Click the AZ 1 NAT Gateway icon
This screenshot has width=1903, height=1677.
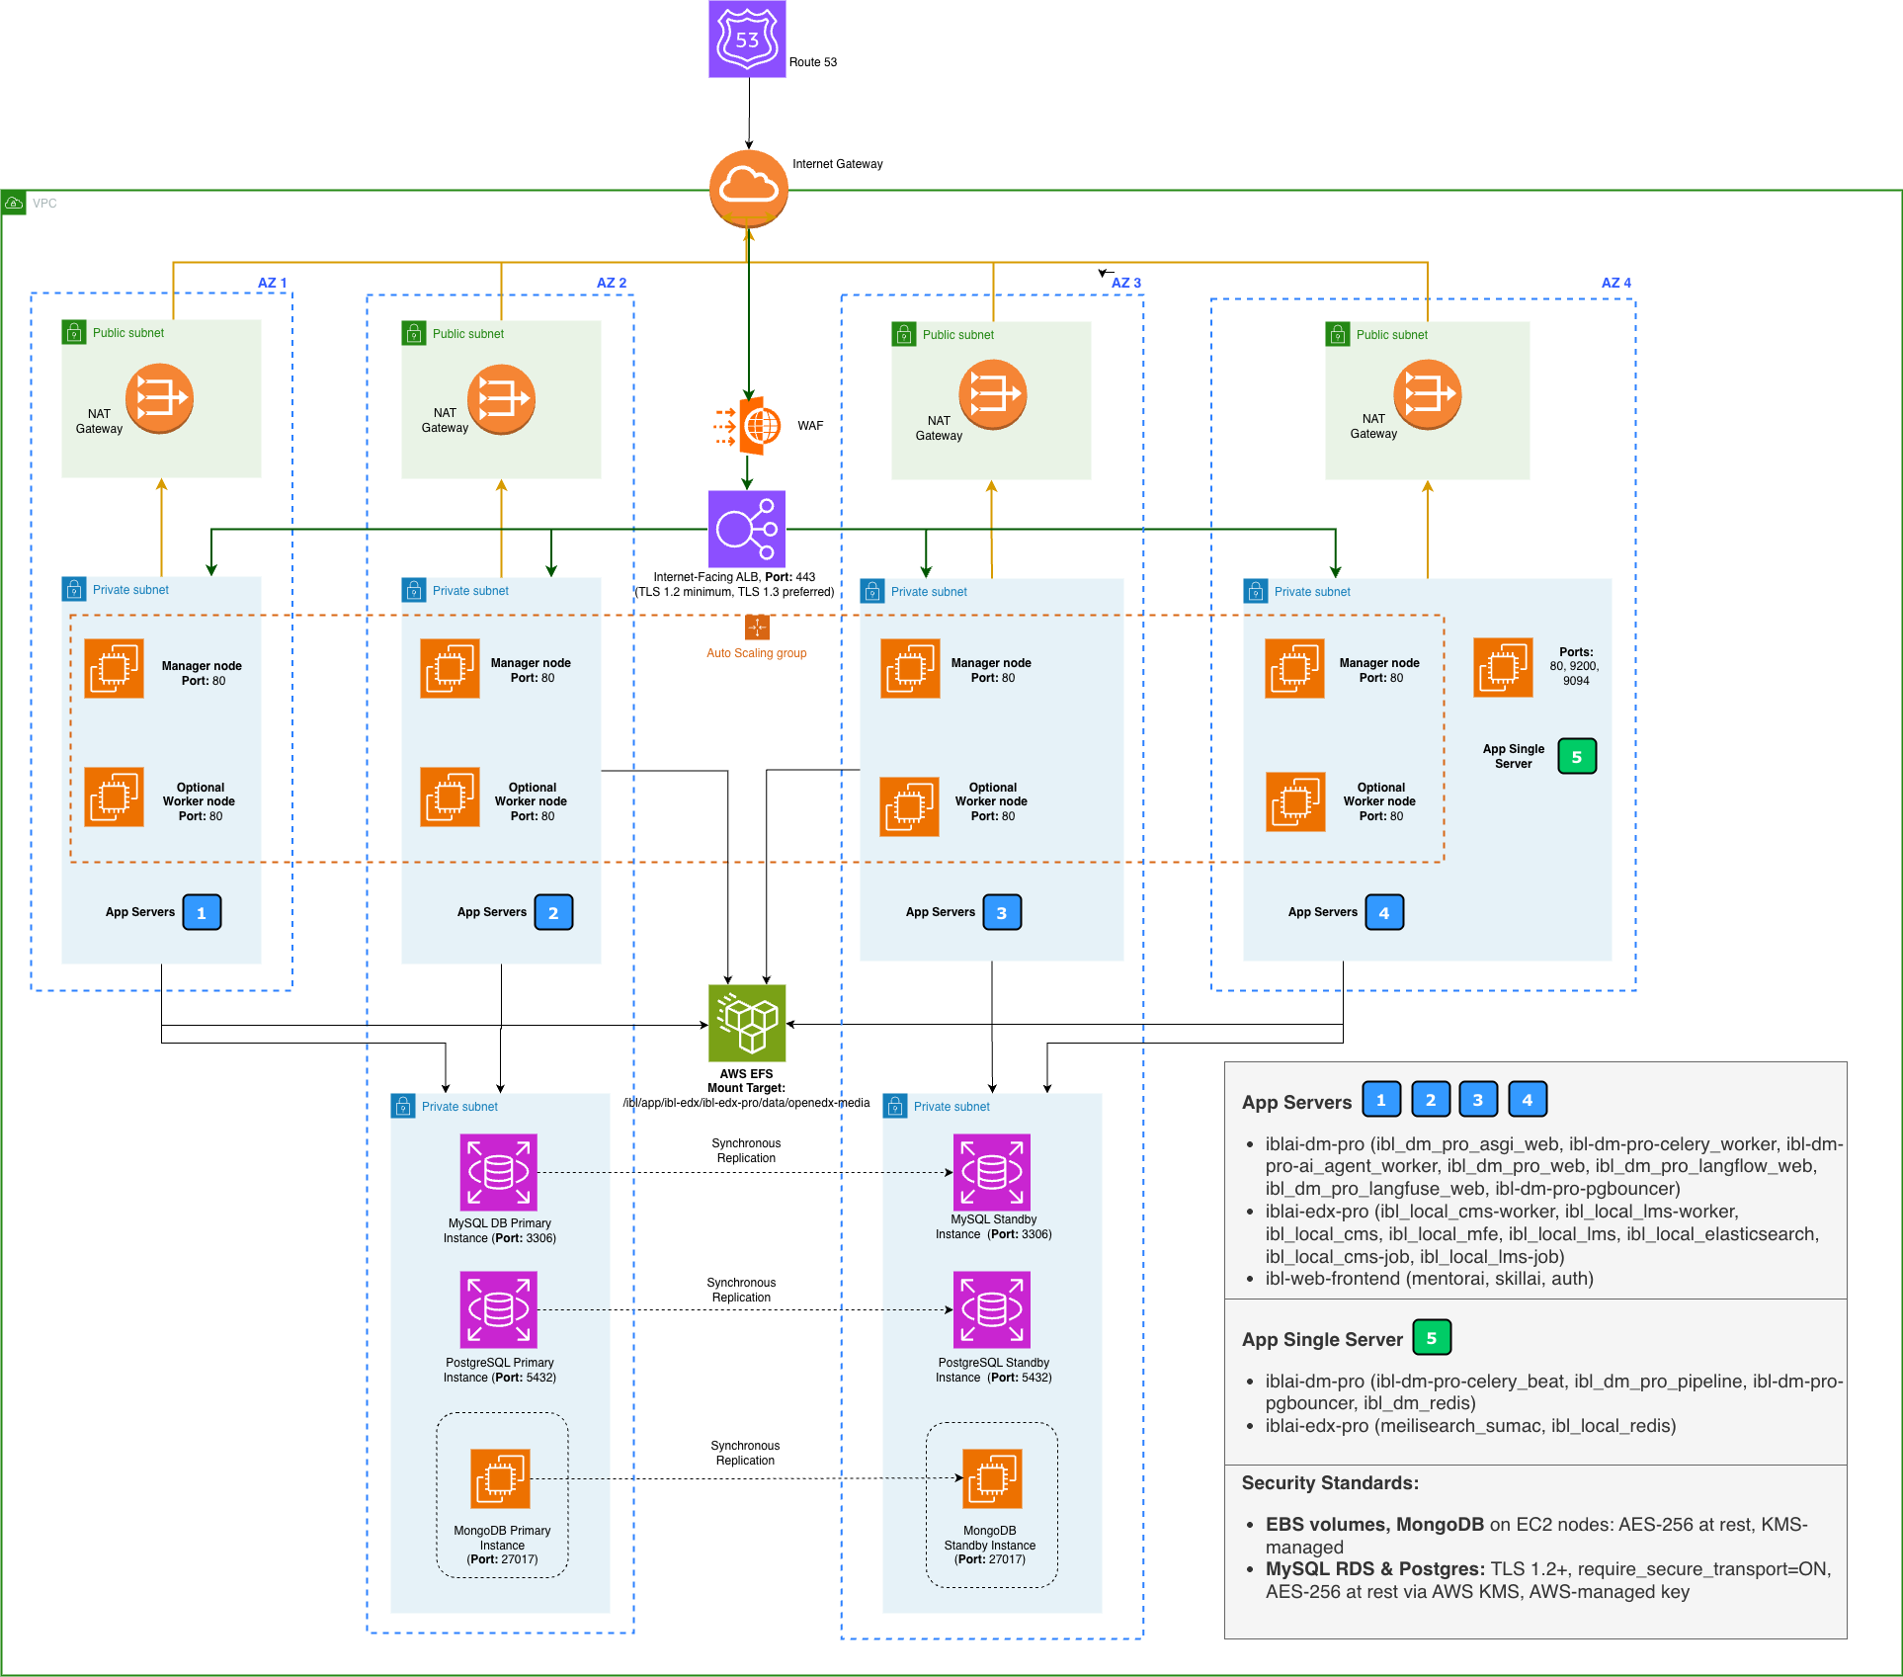coord(160,398)
